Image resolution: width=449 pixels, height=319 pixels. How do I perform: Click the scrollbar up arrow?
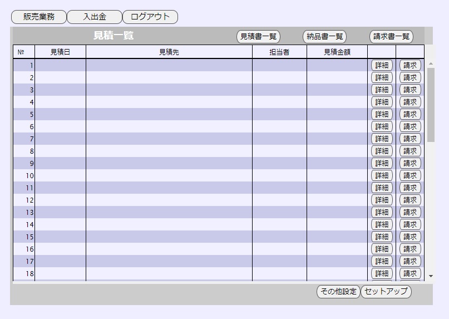tap(431, 63)
